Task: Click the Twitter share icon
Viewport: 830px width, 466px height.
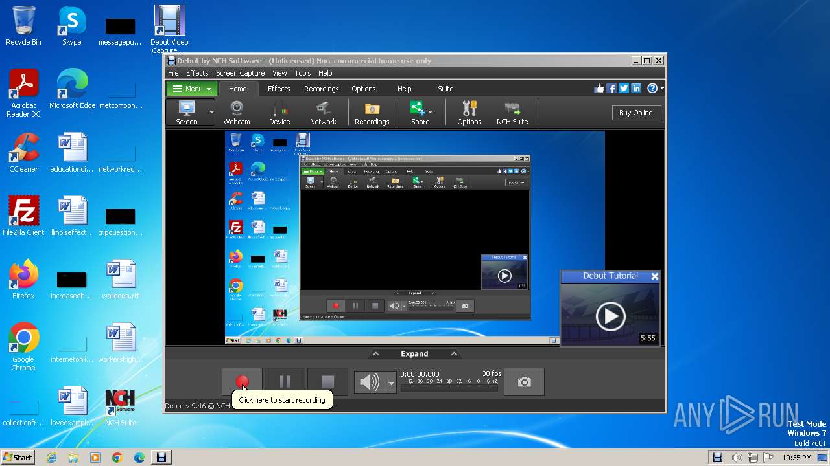Action: point(624,89)
